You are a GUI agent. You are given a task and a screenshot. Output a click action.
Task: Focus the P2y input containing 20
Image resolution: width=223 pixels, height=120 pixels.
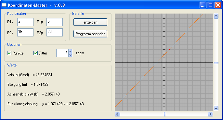pos(55,32)
